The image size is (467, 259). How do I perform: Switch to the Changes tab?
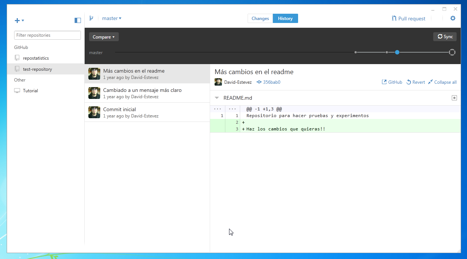(x=260, y=19)
